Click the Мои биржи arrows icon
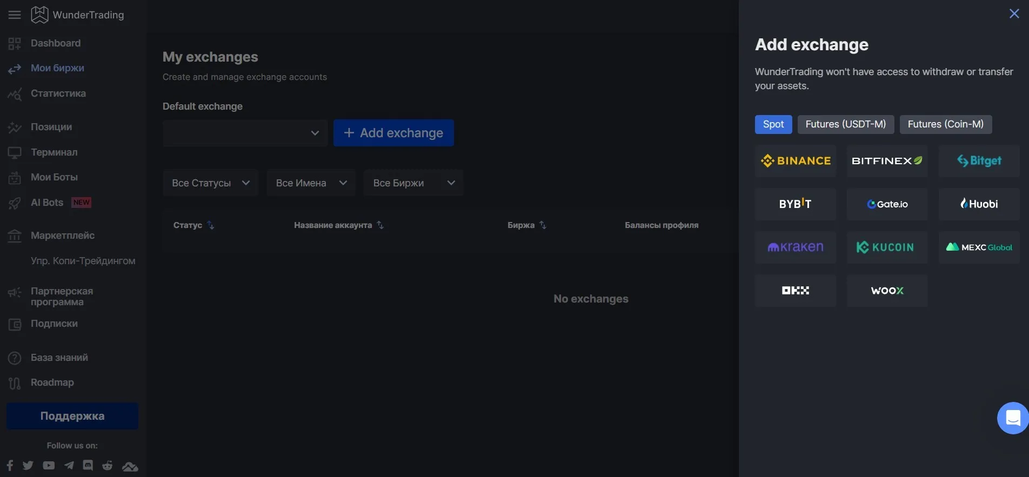Screen dimensions: 1029x477 click(x=15, y=69)
